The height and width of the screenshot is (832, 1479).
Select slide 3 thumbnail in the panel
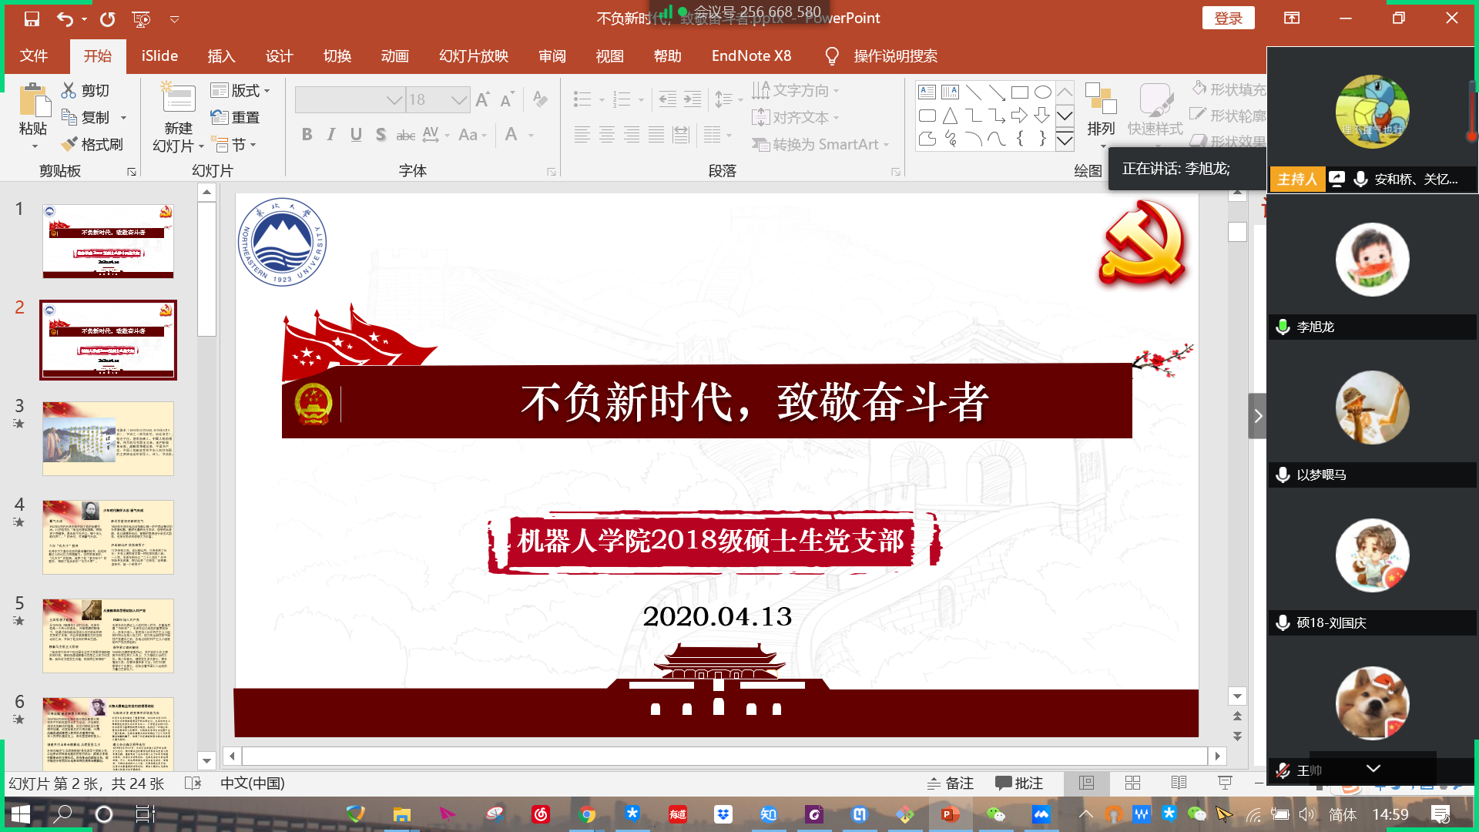pos(108,438)
